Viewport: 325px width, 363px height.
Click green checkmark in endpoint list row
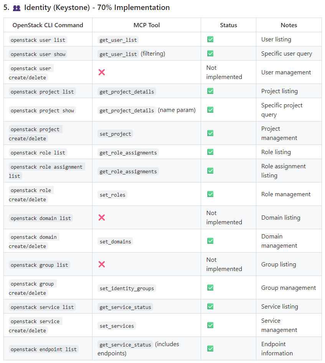tap(210, 348)
